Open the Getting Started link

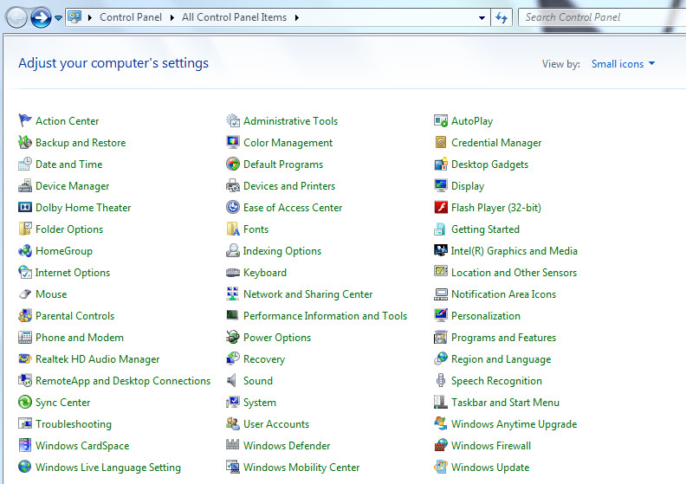(x=485, y=229)
